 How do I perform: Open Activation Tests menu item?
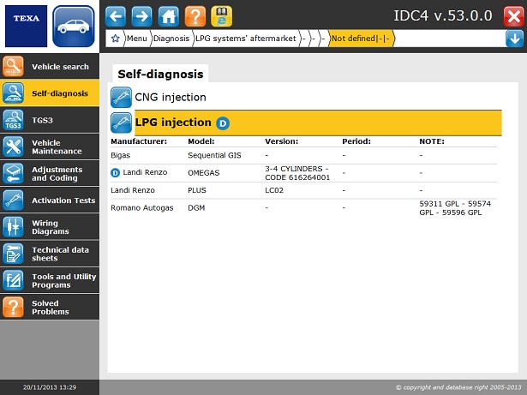coord(50,200)
